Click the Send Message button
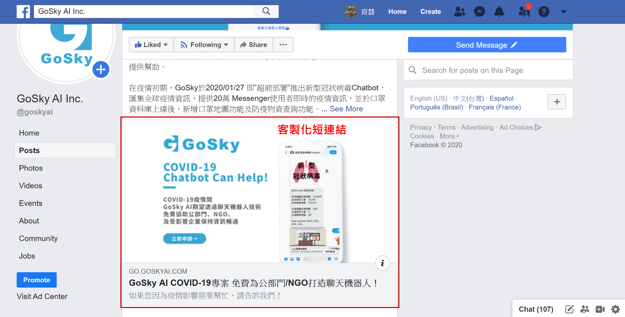The height and width of the screenshot is (317, 625). pyautogui.click(x=487, y=45)
